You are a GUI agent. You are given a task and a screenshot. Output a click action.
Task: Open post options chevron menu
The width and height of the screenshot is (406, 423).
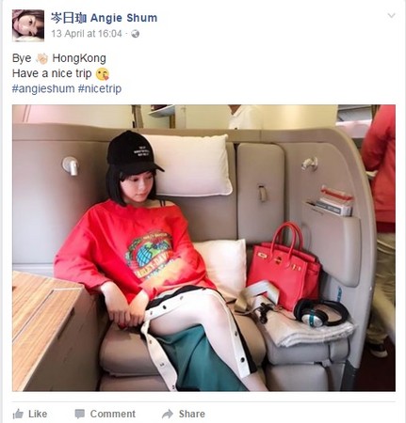[x=391, y=15]
